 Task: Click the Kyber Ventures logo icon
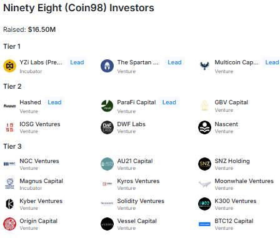pos(10,204)
